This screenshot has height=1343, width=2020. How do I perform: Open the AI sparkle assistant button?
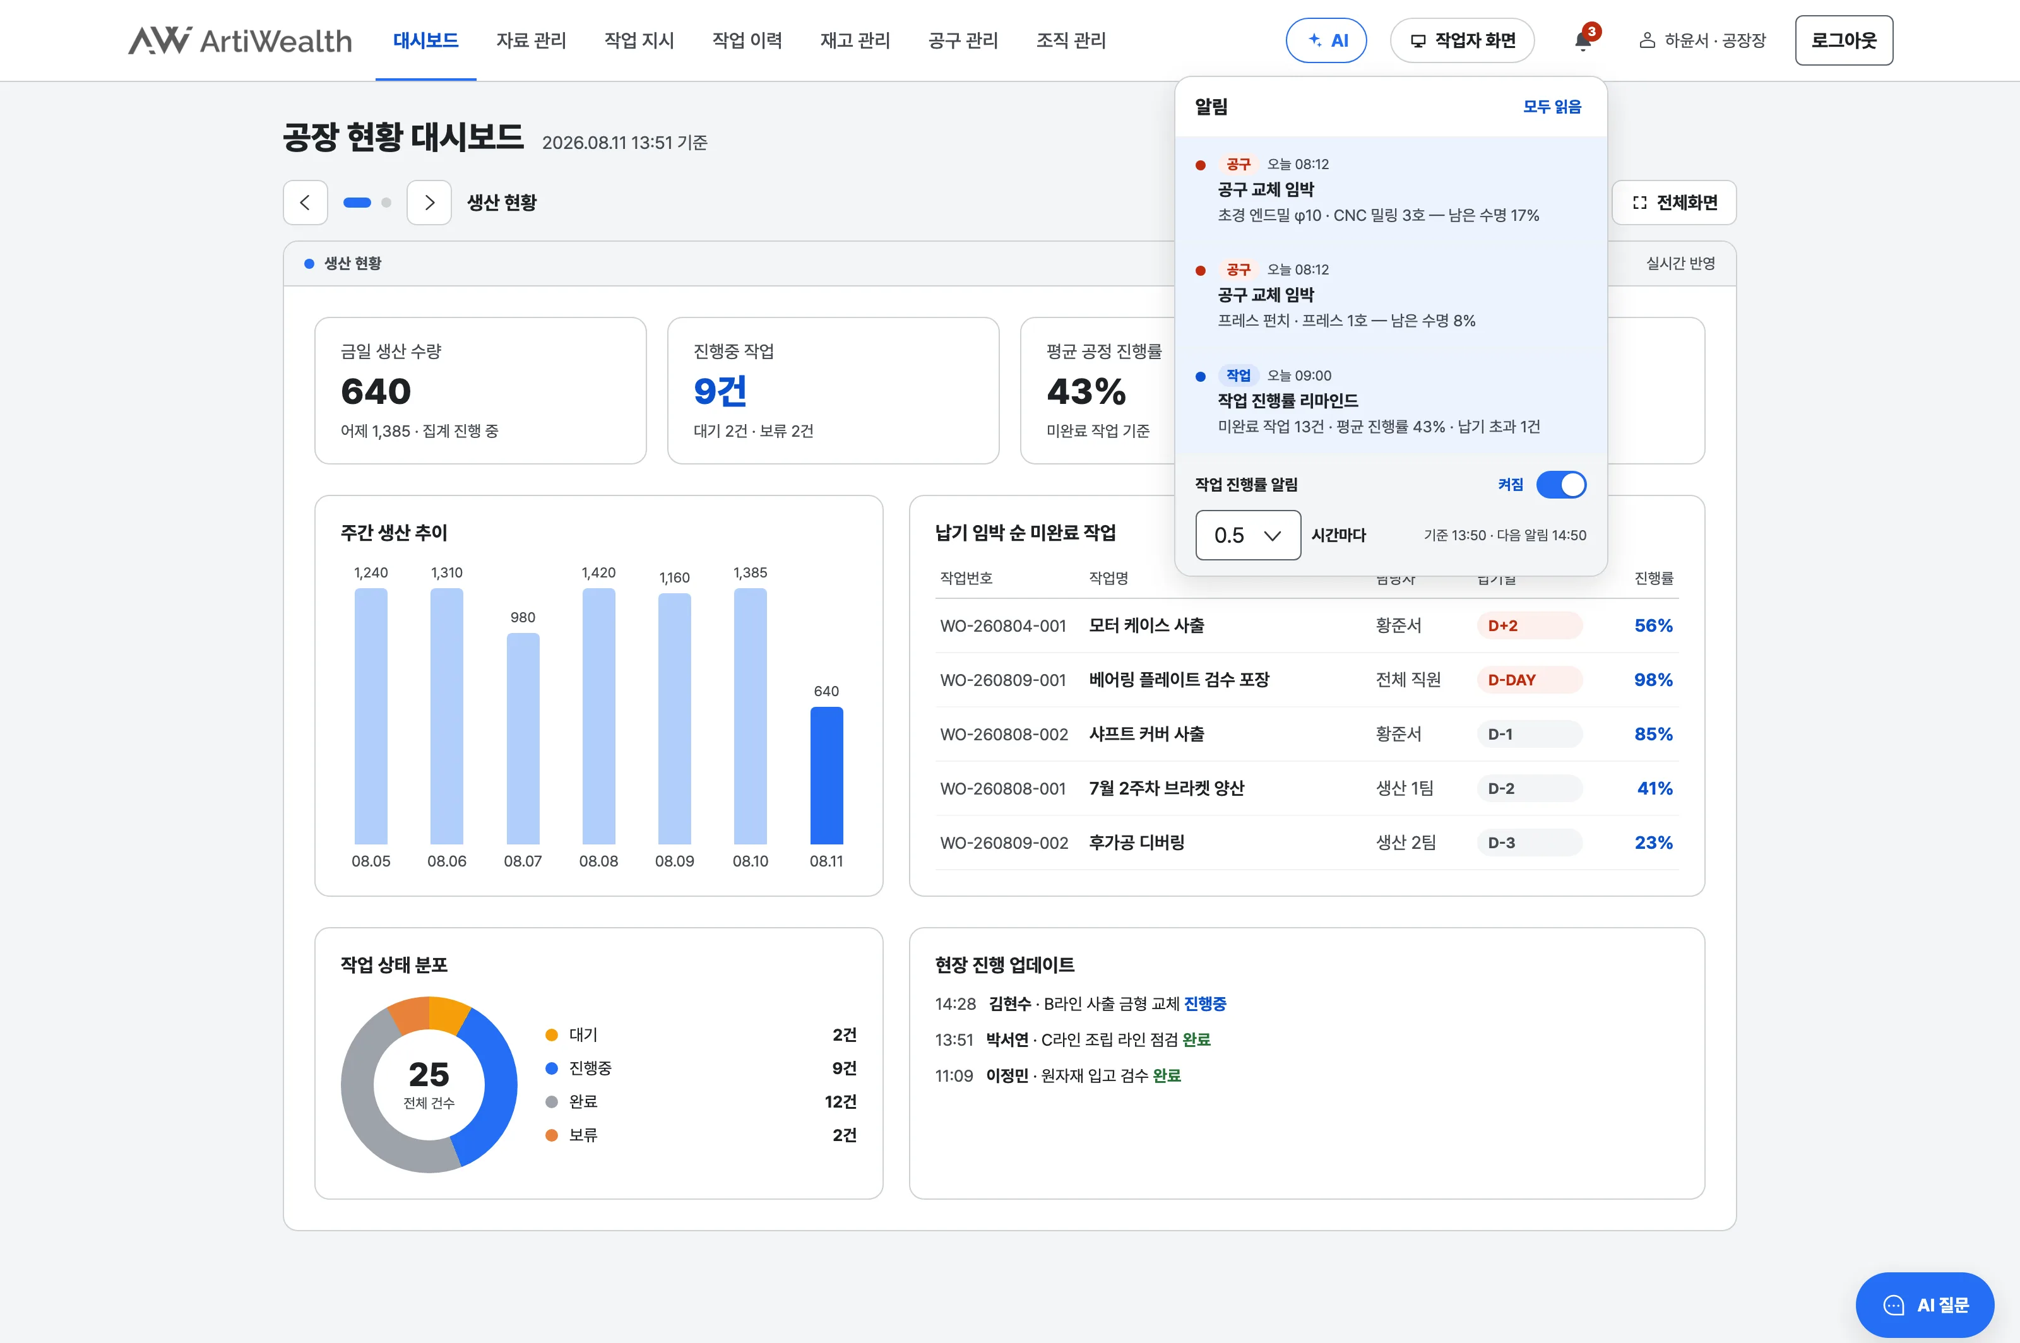coord(1325,40)
